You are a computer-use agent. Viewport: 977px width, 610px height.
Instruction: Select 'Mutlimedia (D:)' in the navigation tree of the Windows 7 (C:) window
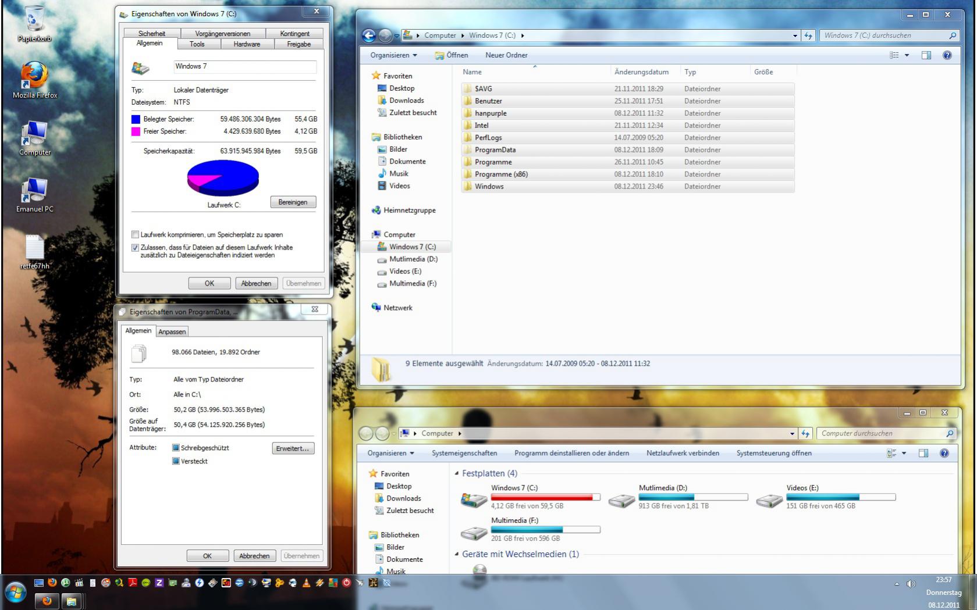click(413, 259)
